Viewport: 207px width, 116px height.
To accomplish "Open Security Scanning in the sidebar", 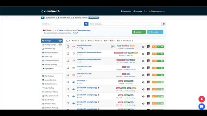I will pos(51,64).
